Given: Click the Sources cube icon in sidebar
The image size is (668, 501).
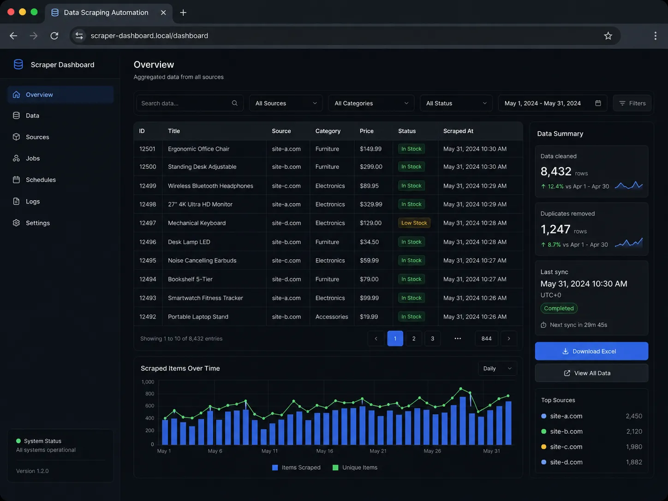Looking at the screenshot, I should tap(16, 137).
